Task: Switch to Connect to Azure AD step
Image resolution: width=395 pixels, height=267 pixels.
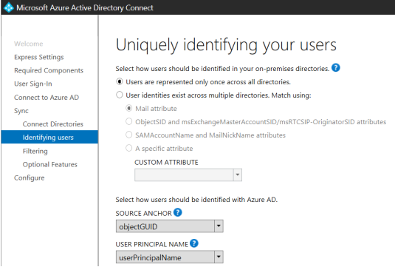Action: point(47,98)
